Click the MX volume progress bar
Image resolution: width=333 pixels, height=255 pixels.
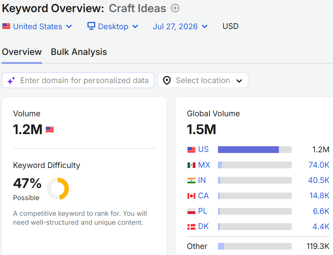255,165
